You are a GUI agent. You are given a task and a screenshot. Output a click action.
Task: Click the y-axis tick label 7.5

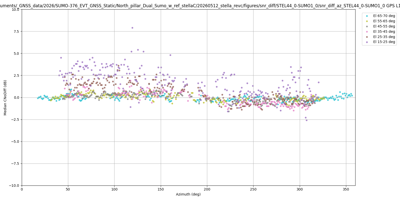(x=16, y=31)
